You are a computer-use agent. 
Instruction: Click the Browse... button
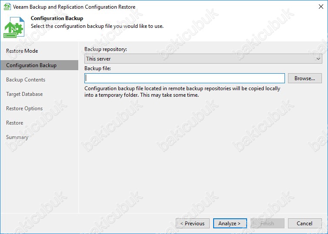305,78
